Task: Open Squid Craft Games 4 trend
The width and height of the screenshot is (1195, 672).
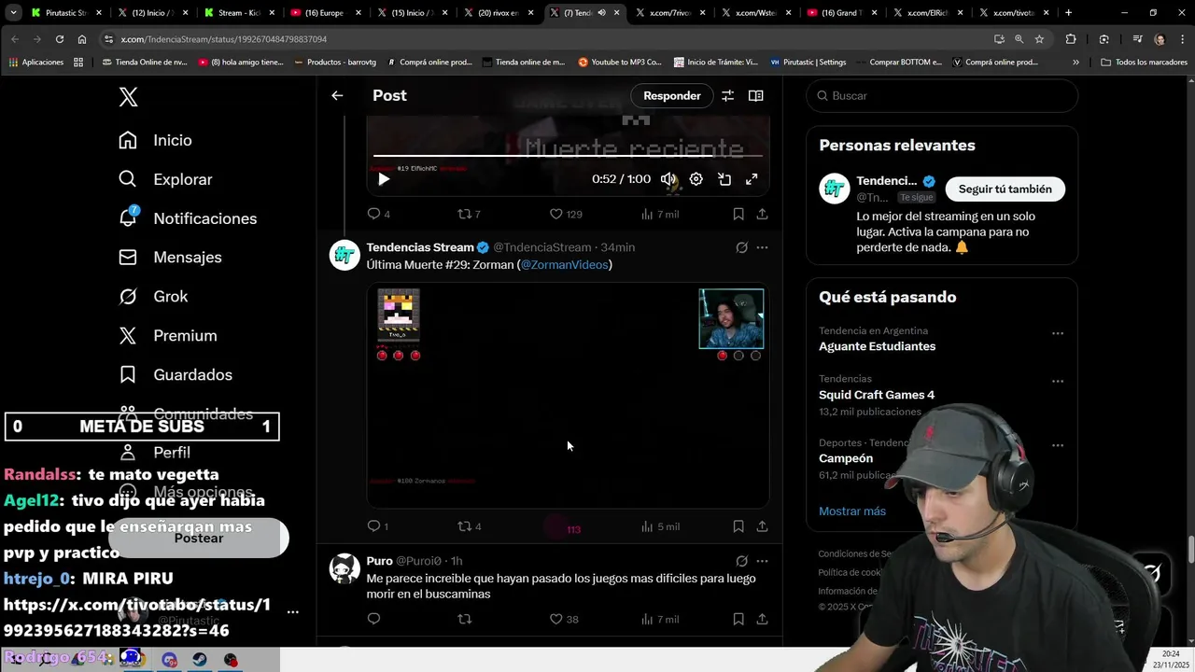Action: (877, 395)
